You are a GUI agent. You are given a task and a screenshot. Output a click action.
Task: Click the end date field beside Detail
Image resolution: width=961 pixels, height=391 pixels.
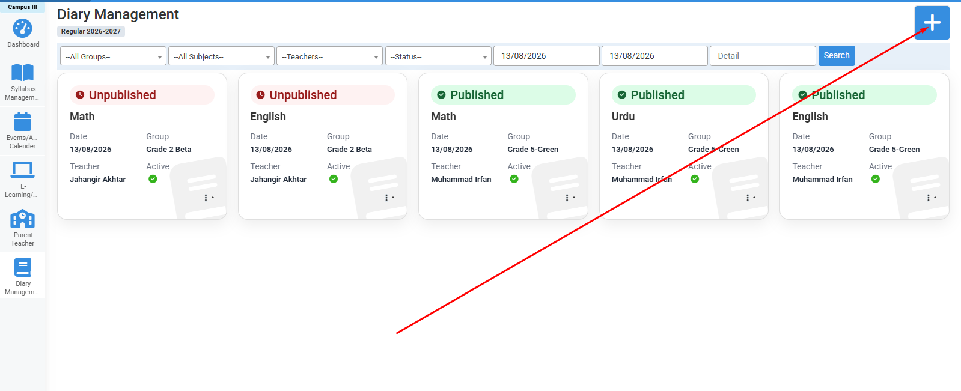tap(654, 56)
